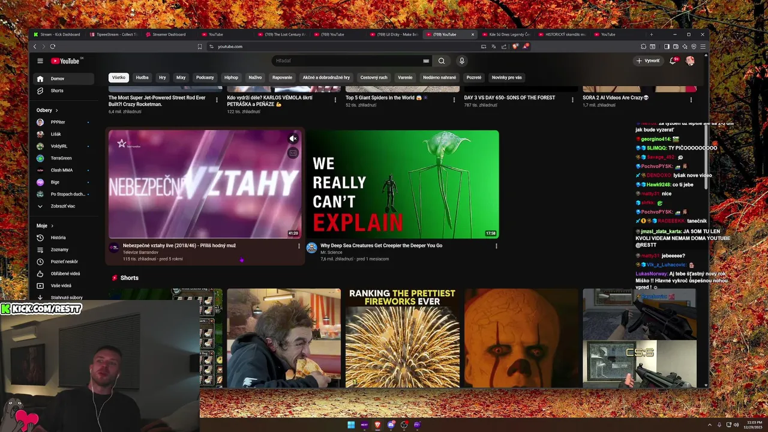768x432 pixels.
Task: Open a new browser tab
Action: pyautogui.click(x=651, y=34)
